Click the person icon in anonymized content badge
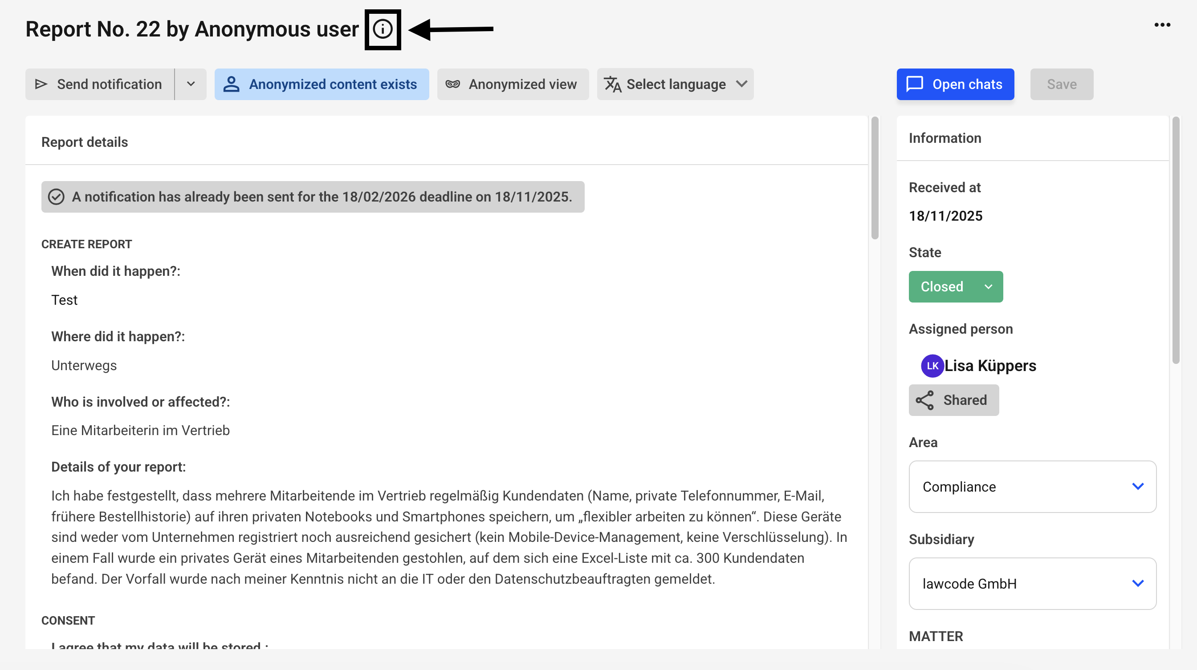Screen dimensions: 1197x670 tap(231, 84)
